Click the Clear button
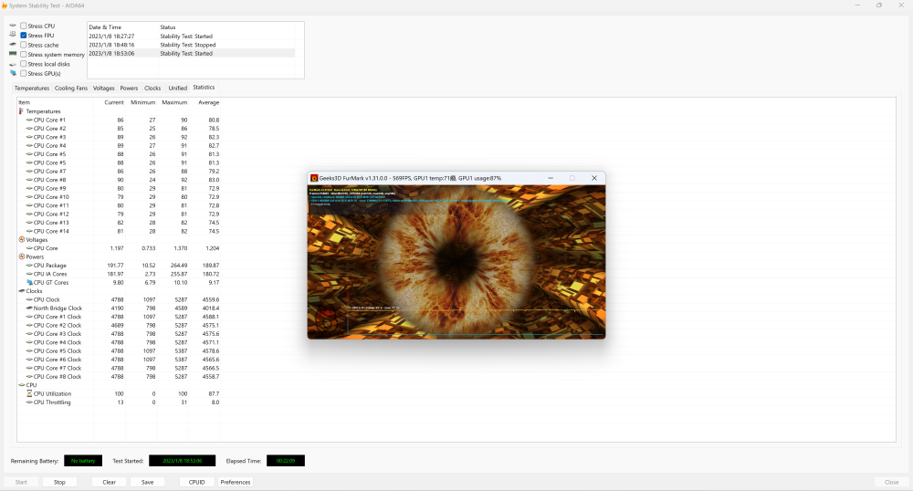 (110, 482)
